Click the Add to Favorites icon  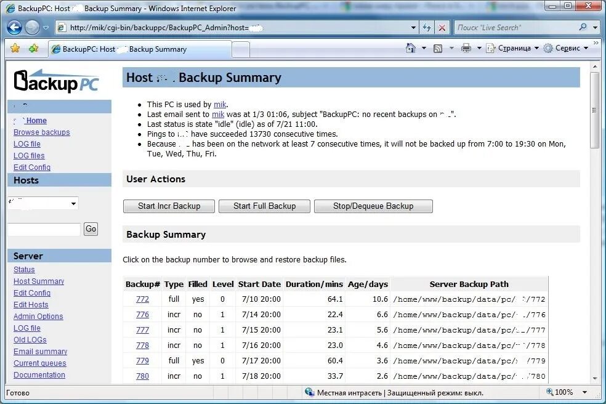click(x=34, y=48)
